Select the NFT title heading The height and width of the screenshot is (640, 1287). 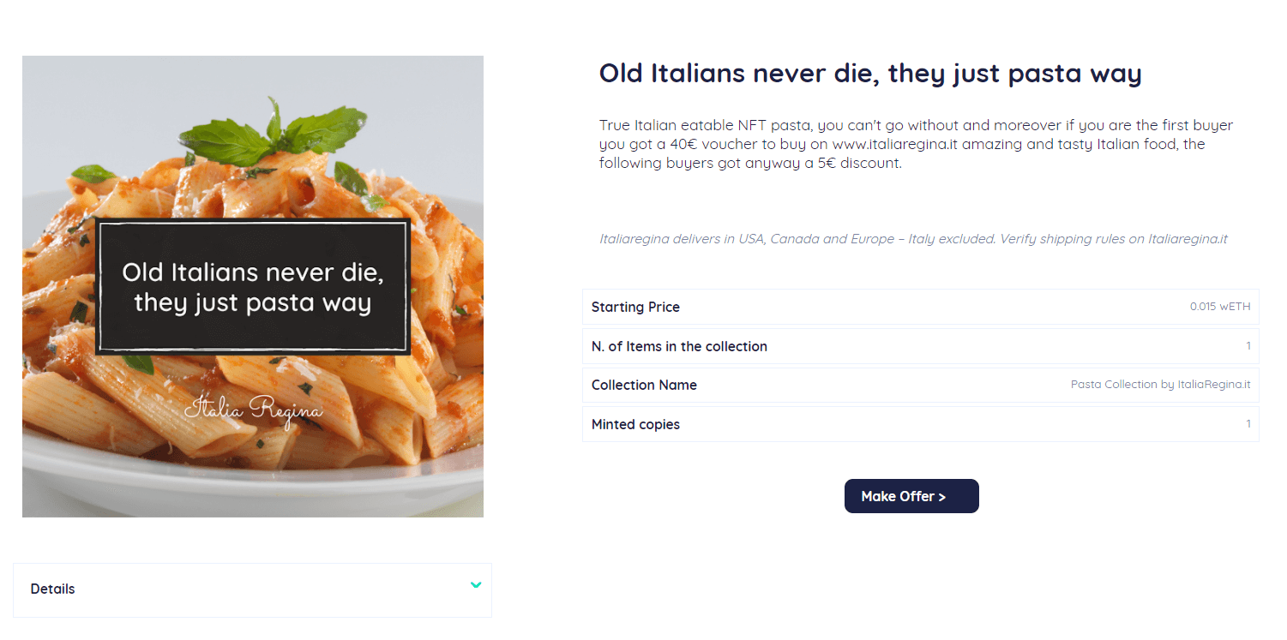point(869,74)
